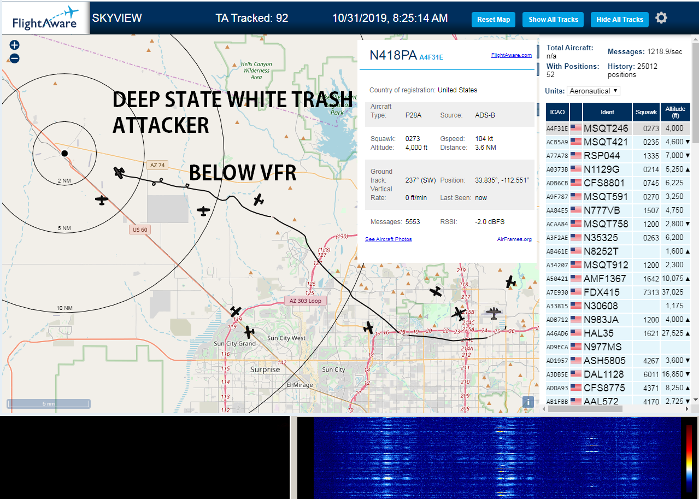Select the N8252T aircraft row
The width and height of the screenshot is (699, 499).
(x=618, y=251)
